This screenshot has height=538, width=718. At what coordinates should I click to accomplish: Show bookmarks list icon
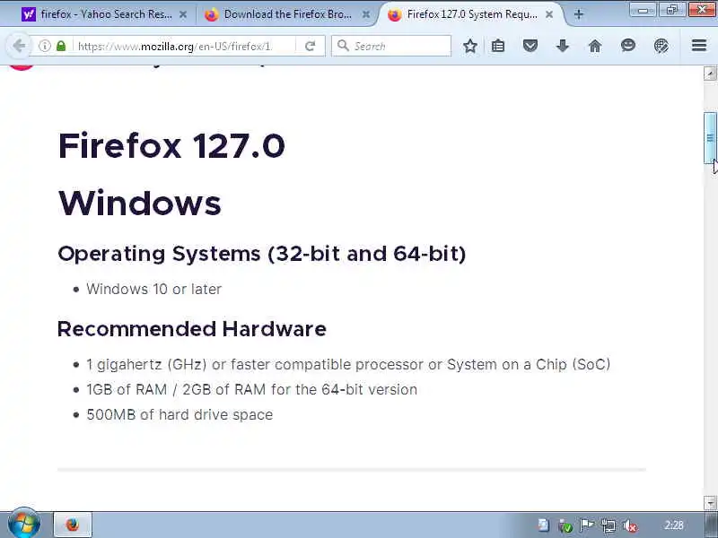(x=498, y=46)
